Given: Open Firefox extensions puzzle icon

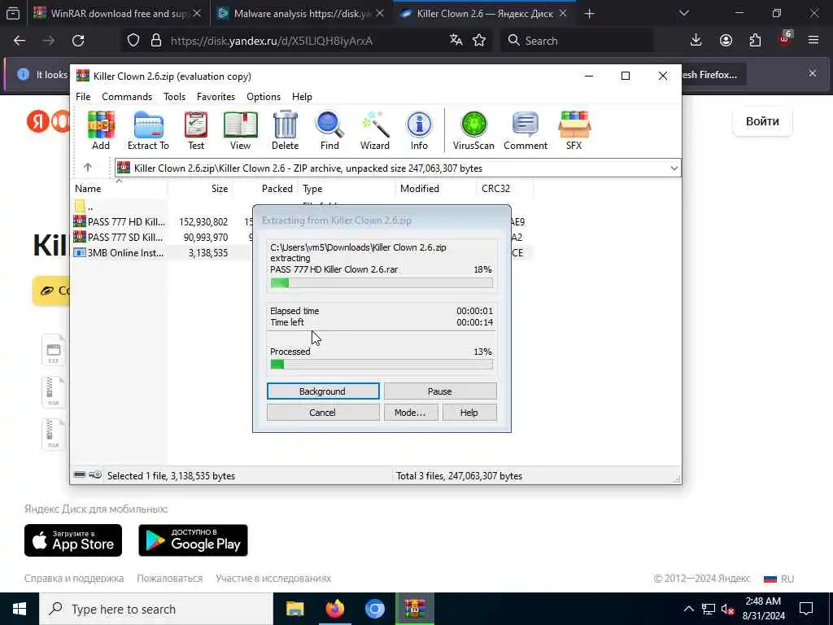Looking at the screenshot, I should click(x=755, y=41).
